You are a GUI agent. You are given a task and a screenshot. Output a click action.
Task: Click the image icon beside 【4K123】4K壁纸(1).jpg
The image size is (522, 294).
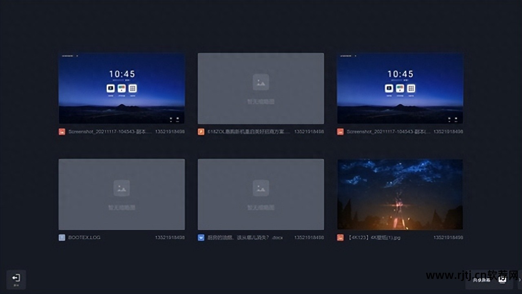pos(341,237)
